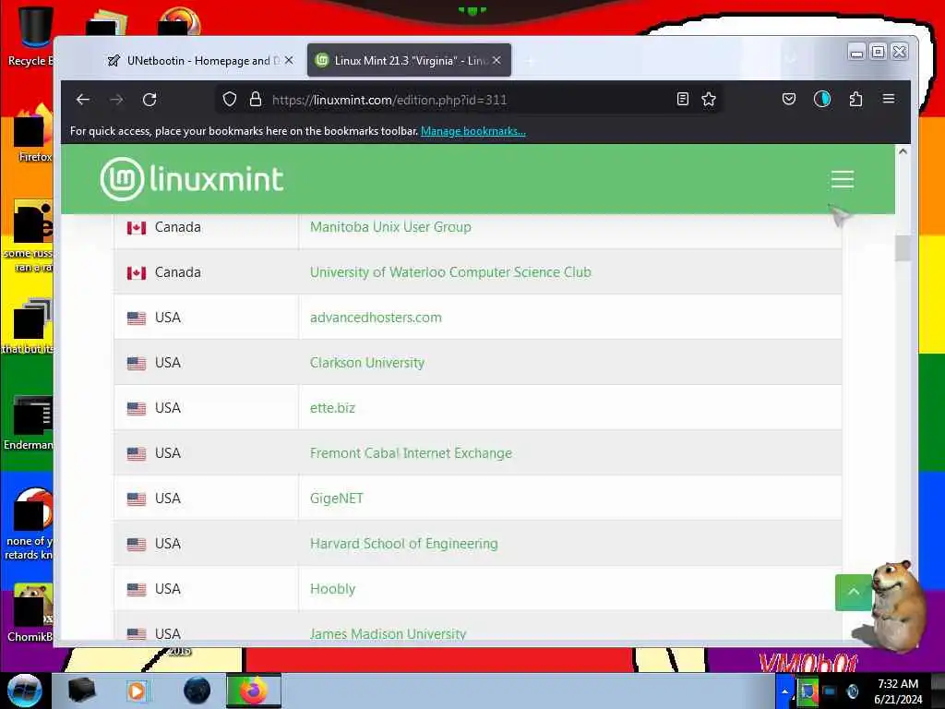Go back with the browser back arrow

click(x=83, y=100)
